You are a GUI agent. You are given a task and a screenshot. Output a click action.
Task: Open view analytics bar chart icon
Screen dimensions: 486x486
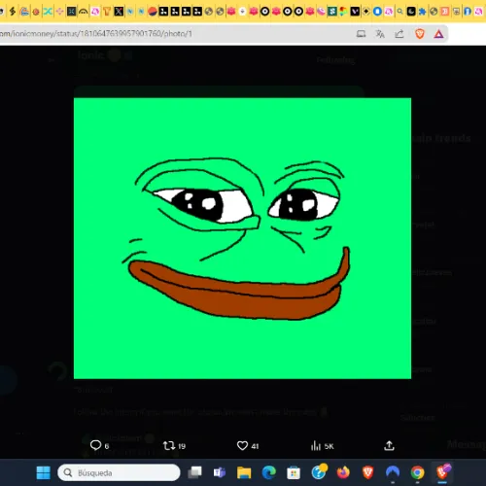click(x=316, y=446)
